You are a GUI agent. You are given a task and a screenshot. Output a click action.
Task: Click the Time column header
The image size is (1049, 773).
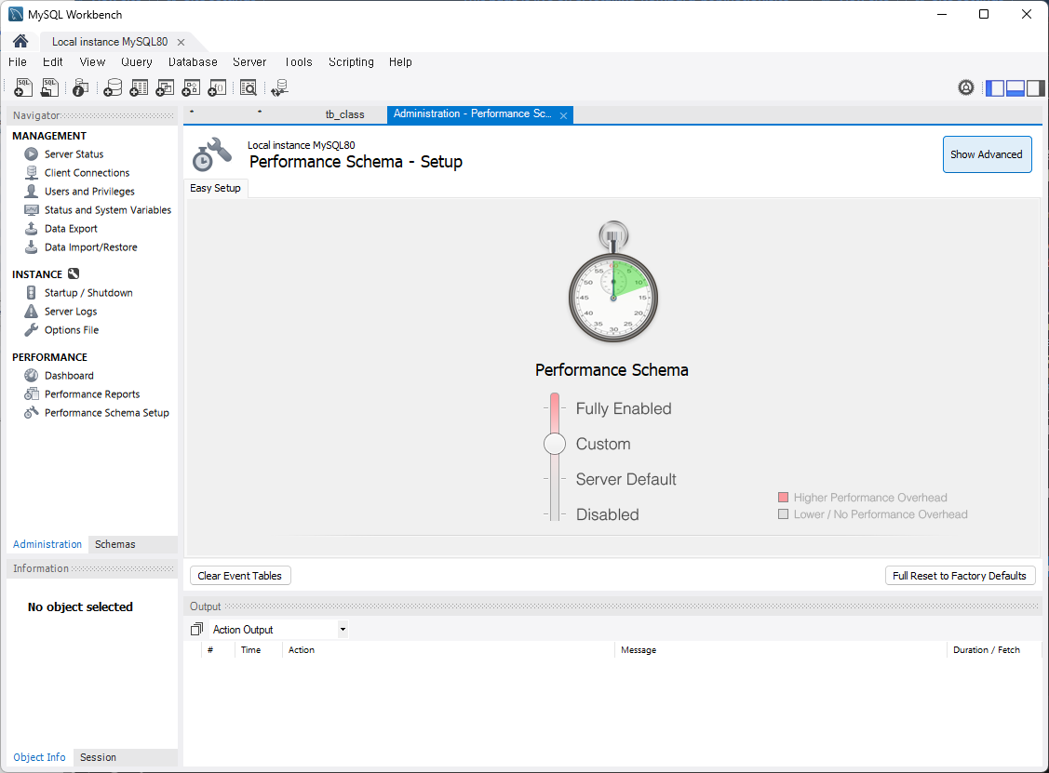tap(258, 650)
